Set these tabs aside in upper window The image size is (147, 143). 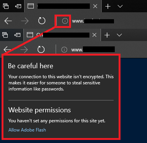[18, 6]
